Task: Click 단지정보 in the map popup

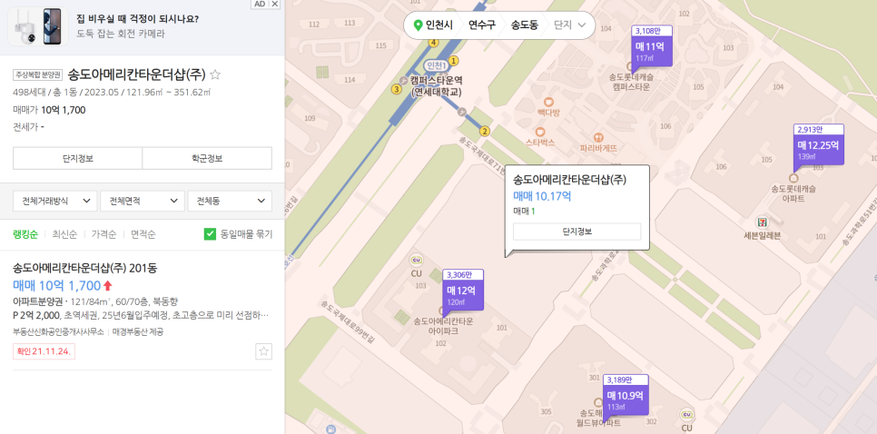Action: 576,232
